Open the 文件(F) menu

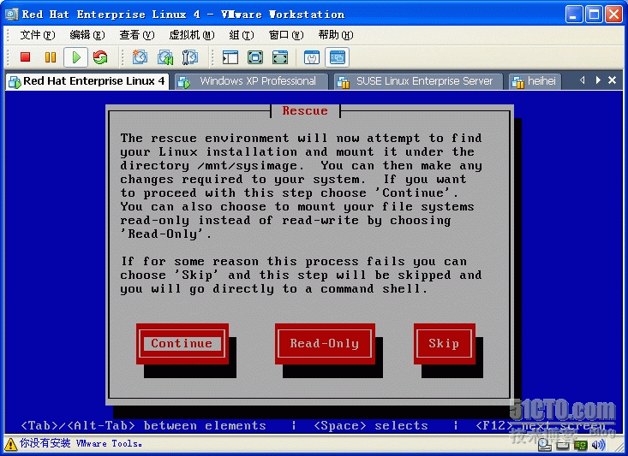37,35
